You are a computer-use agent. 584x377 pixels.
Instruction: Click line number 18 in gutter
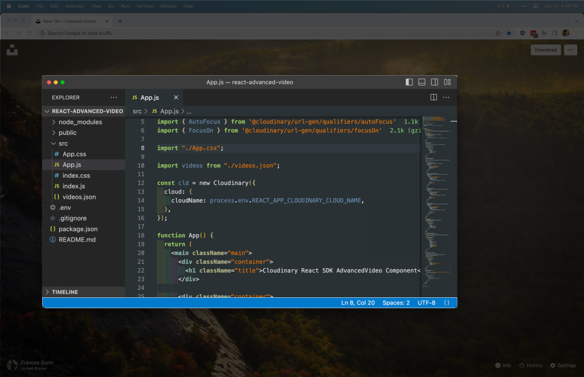coord(141,235)
